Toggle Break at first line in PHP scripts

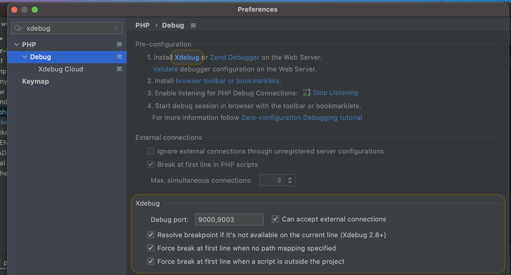click(x=151, y=165)
